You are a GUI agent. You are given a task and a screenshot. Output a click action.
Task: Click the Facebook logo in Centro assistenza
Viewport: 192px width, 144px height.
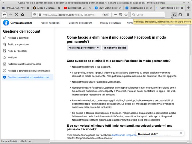pyautogui.click(x=6, y=23)
